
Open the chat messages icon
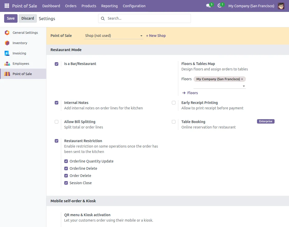tap(208, 6)
